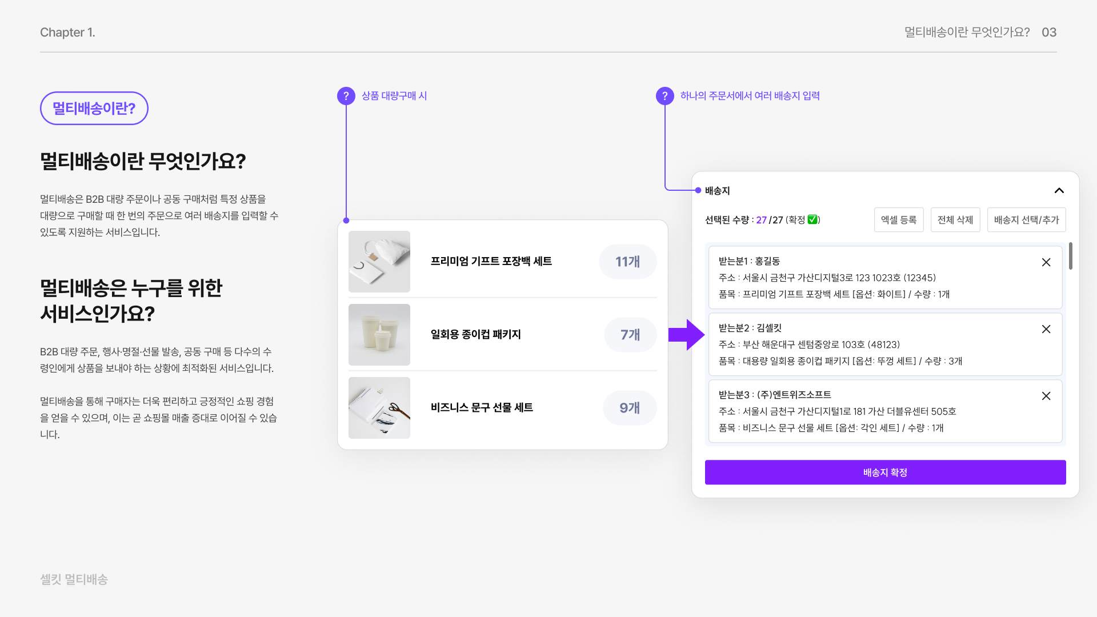Click the purple 배송지 확정 button
Screen dimensions: 1097x617
885,472
